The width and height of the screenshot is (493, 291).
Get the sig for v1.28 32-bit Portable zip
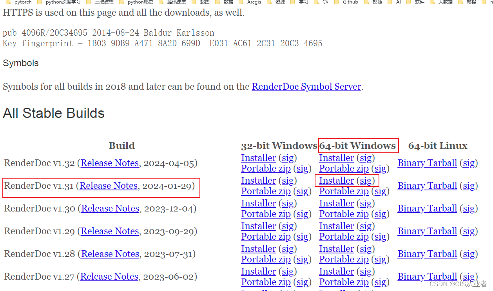(302, 259)
